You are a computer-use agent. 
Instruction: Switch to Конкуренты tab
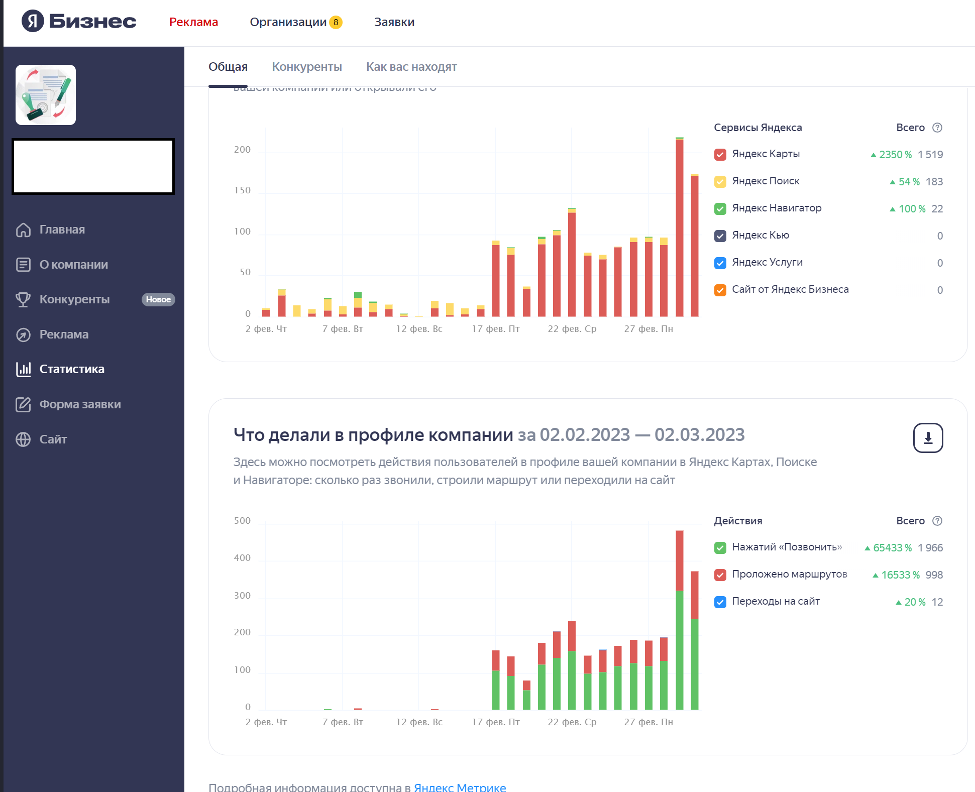306,67
